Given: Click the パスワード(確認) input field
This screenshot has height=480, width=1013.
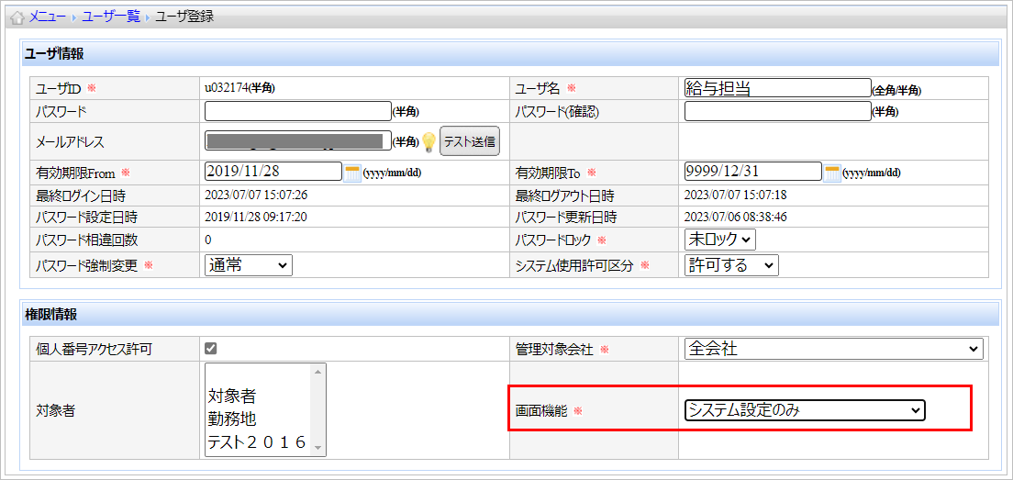Looking at the screenshot, I should (x=778, y=111).
